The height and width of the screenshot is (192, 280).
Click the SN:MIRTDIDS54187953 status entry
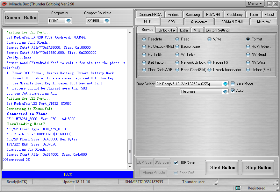[x=144, y=181]
